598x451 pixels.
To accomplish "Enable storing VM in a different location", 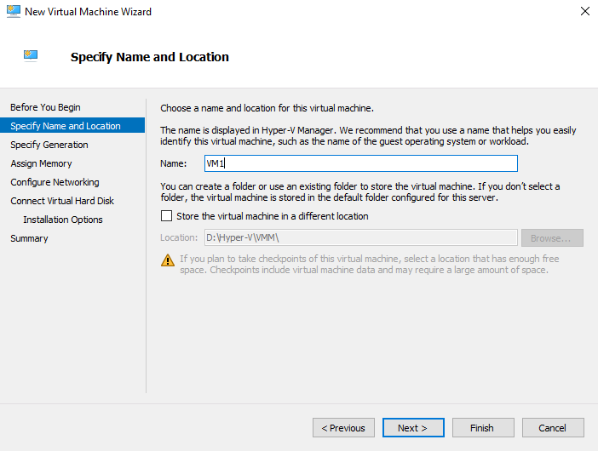I will click(167, 216).
